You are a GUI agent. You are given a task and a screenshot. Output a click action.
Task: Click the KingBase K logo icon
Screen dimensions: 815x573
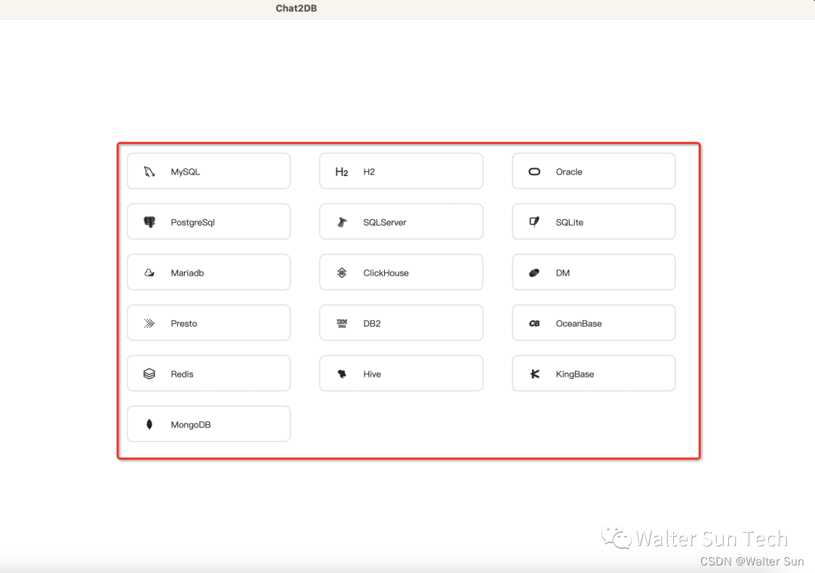point(534,374)
